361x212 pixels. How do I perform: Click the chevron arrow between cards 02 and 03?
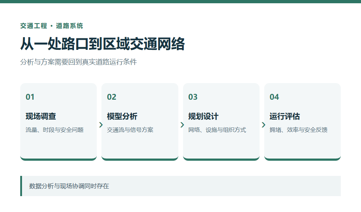coord(182,125)
